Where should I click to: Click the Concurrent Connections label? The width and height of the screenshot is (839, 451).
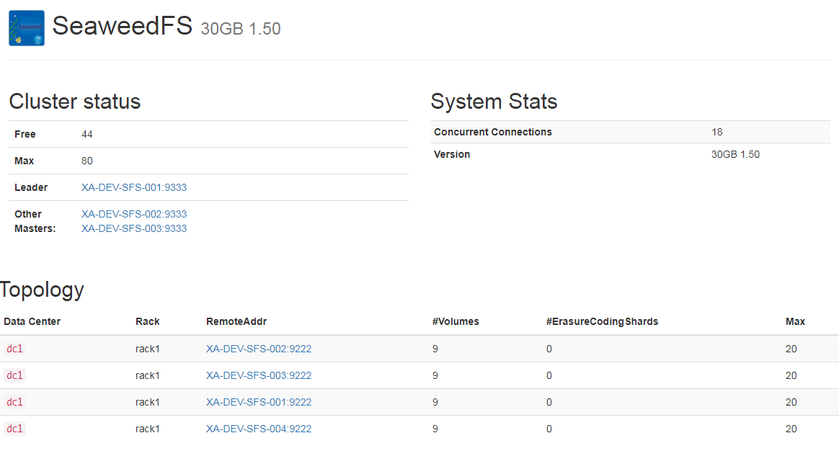tap(493, 132)
